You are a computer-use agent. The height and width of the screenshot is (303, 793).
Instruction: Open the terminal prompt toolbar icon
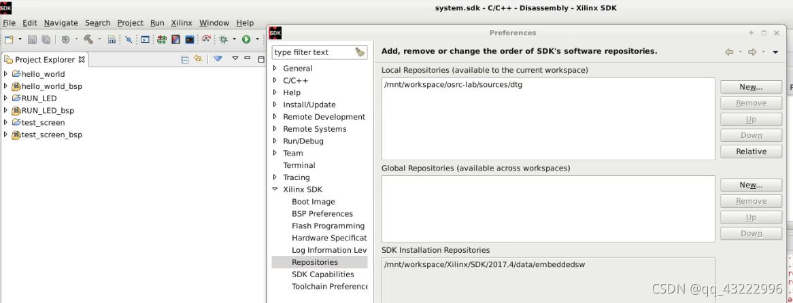(x=145, y=39)
